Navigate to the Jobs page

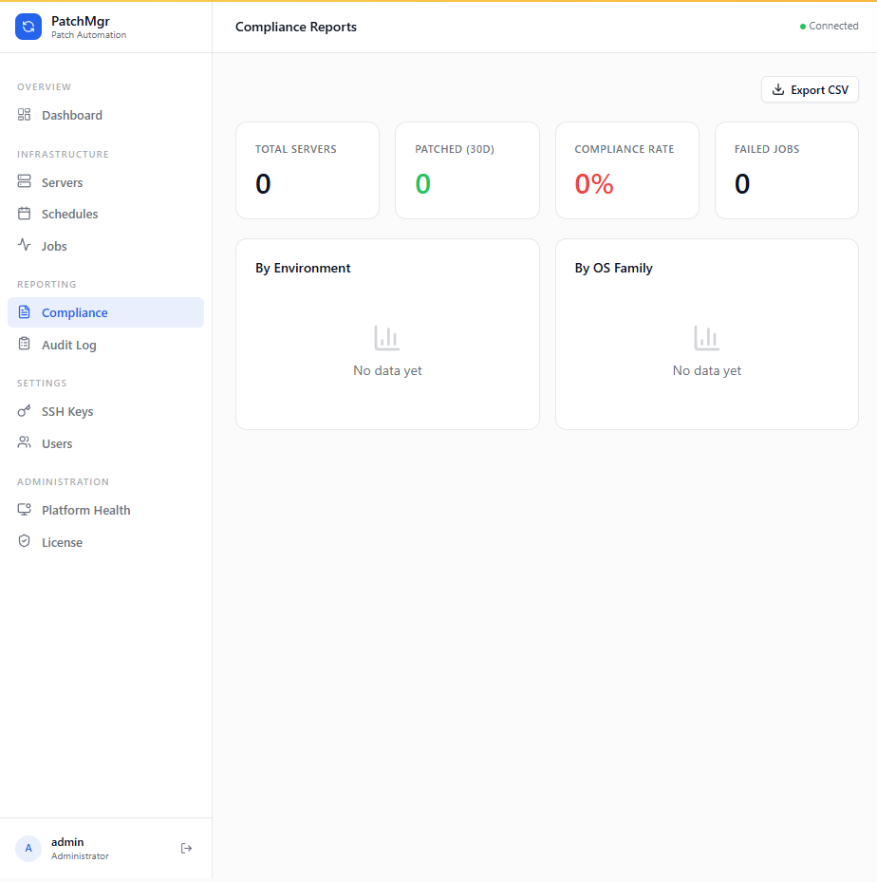105,246
